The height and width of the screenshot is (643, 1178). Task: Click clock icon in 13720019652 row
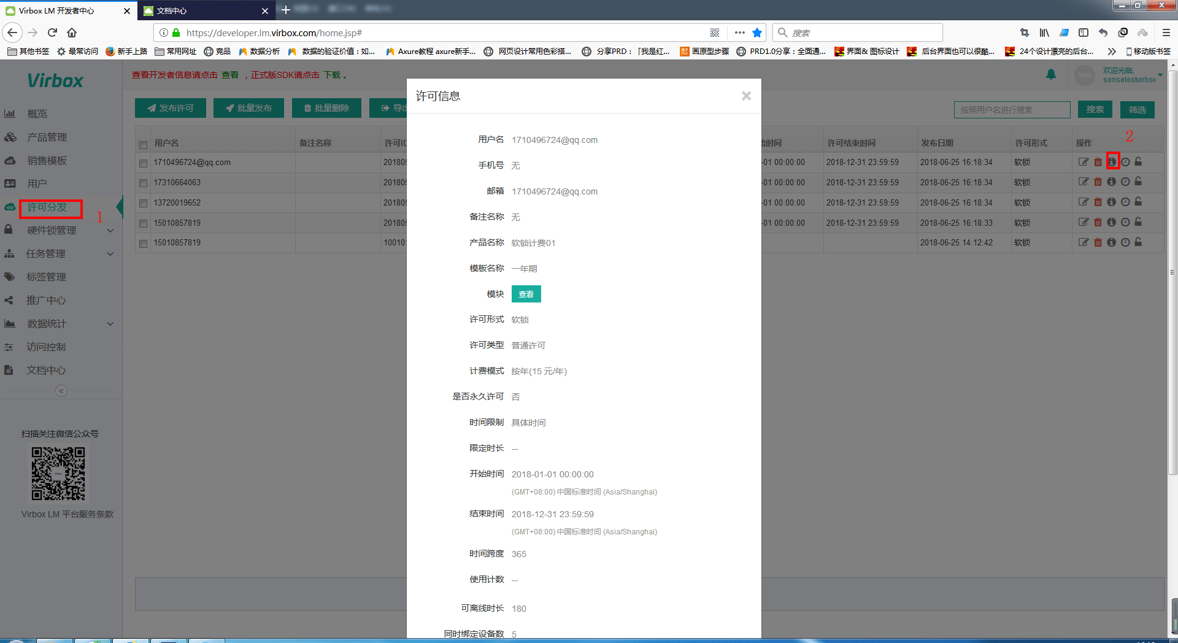1125,202
